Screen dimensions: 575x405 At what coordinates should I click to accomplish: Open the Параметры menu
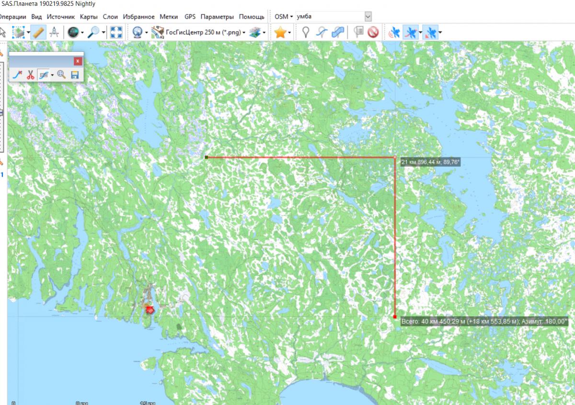(x=217, y=16)
